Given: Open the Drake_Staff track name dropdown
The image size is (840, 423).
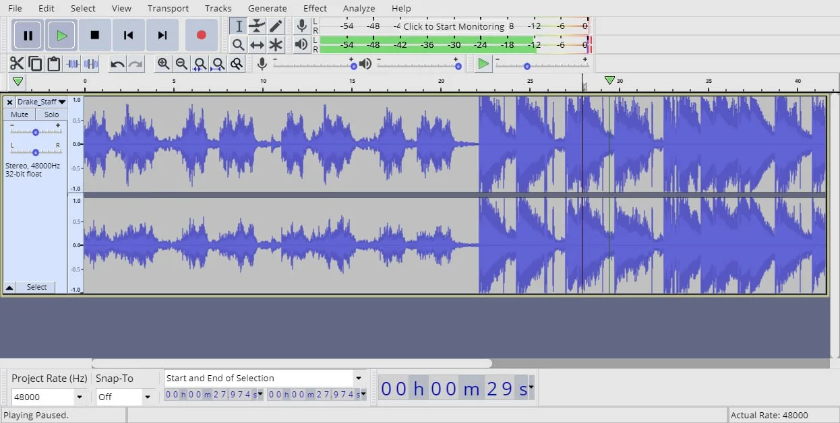Looking at the screenshot, I should pyautogui.click(x=42, y=102).
